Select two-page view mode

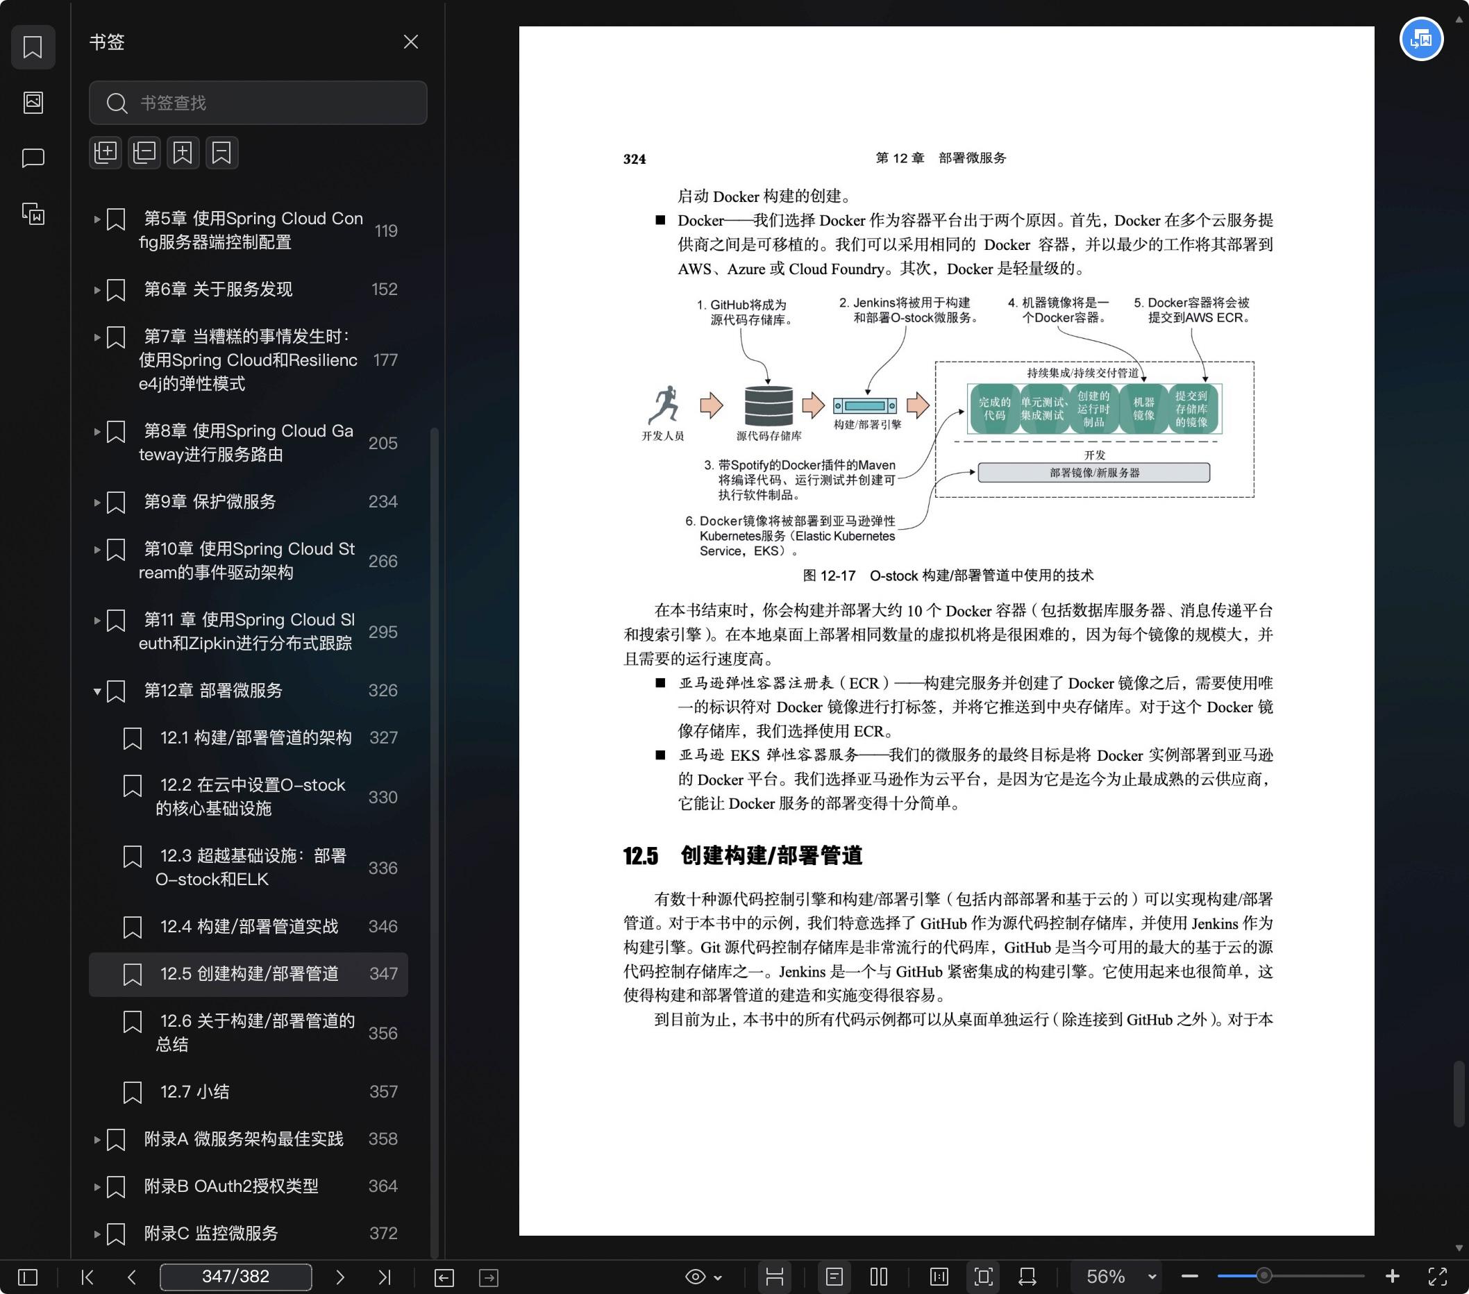click(x=879, y=1277)
